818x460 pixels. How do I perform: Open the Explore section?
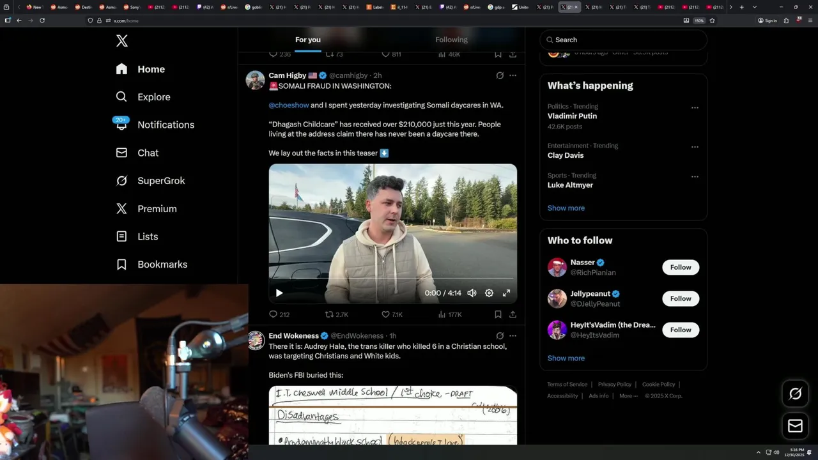[x=143, y=97]
